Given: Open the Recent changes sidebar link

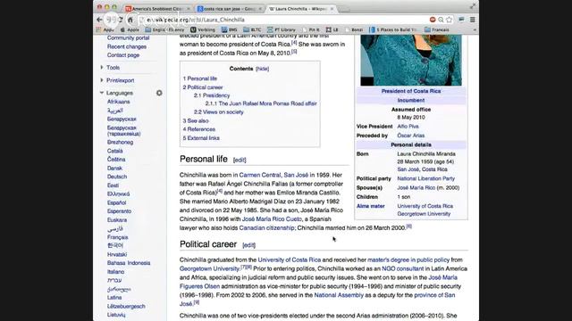Looking at the screenshot, I should point(127,46).
